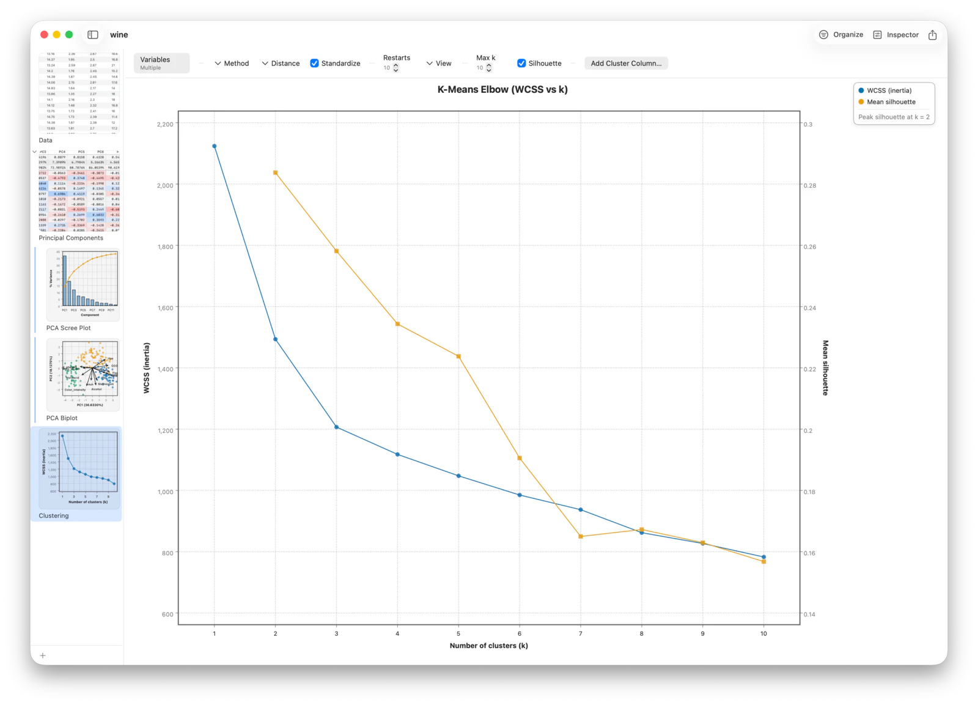Disable the Silhouette checkbox
The width and height of the screenshot is (978, 705).
pyautogui.click(x=521, y=63)
